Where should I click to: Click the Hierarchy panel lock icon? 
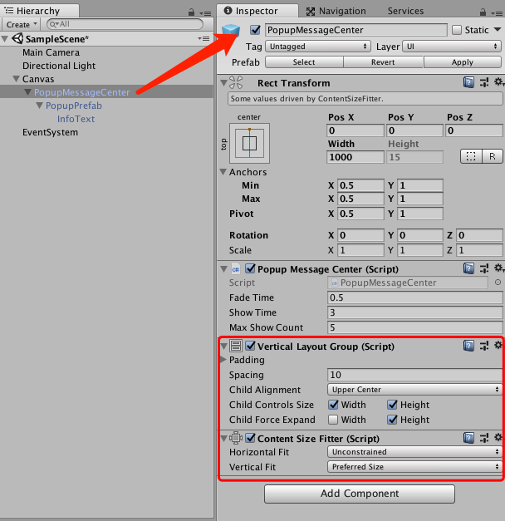point(191,12)
